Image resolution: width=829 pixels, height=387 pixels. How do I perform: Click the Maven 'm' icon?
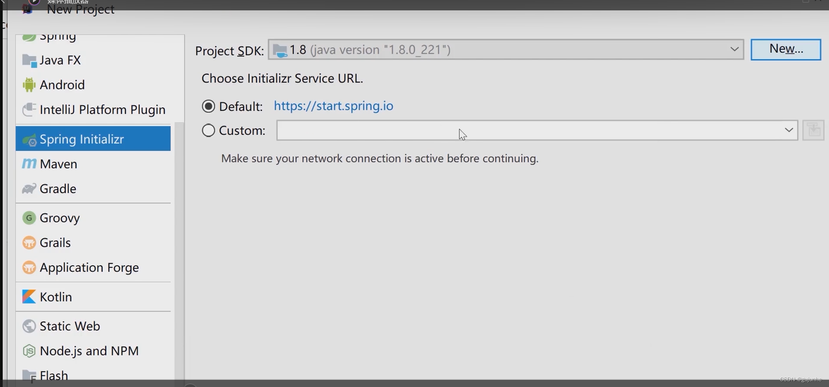29,164
